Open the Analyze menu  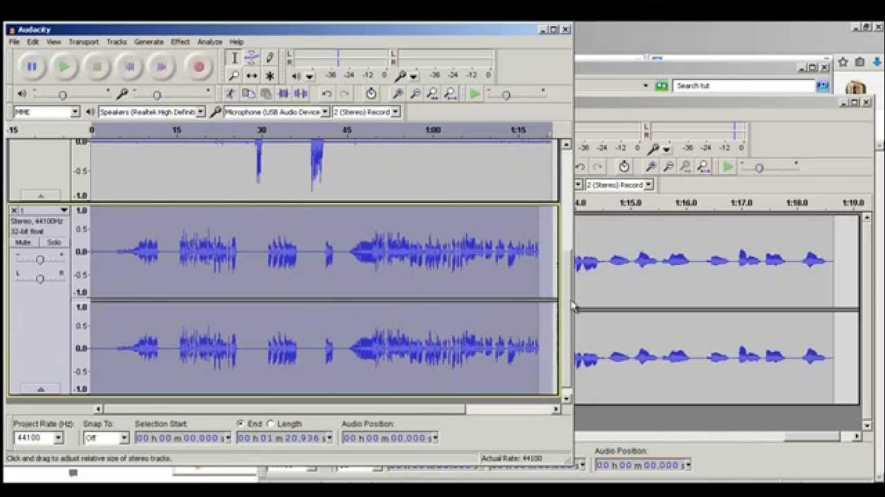point(209,42)
